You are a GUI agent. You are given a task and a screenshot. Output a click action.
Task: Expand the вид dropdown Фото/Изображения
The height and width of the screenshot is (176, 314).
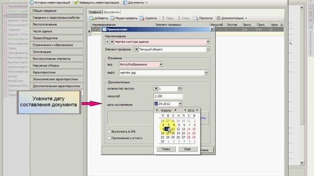tap(161, 64)
